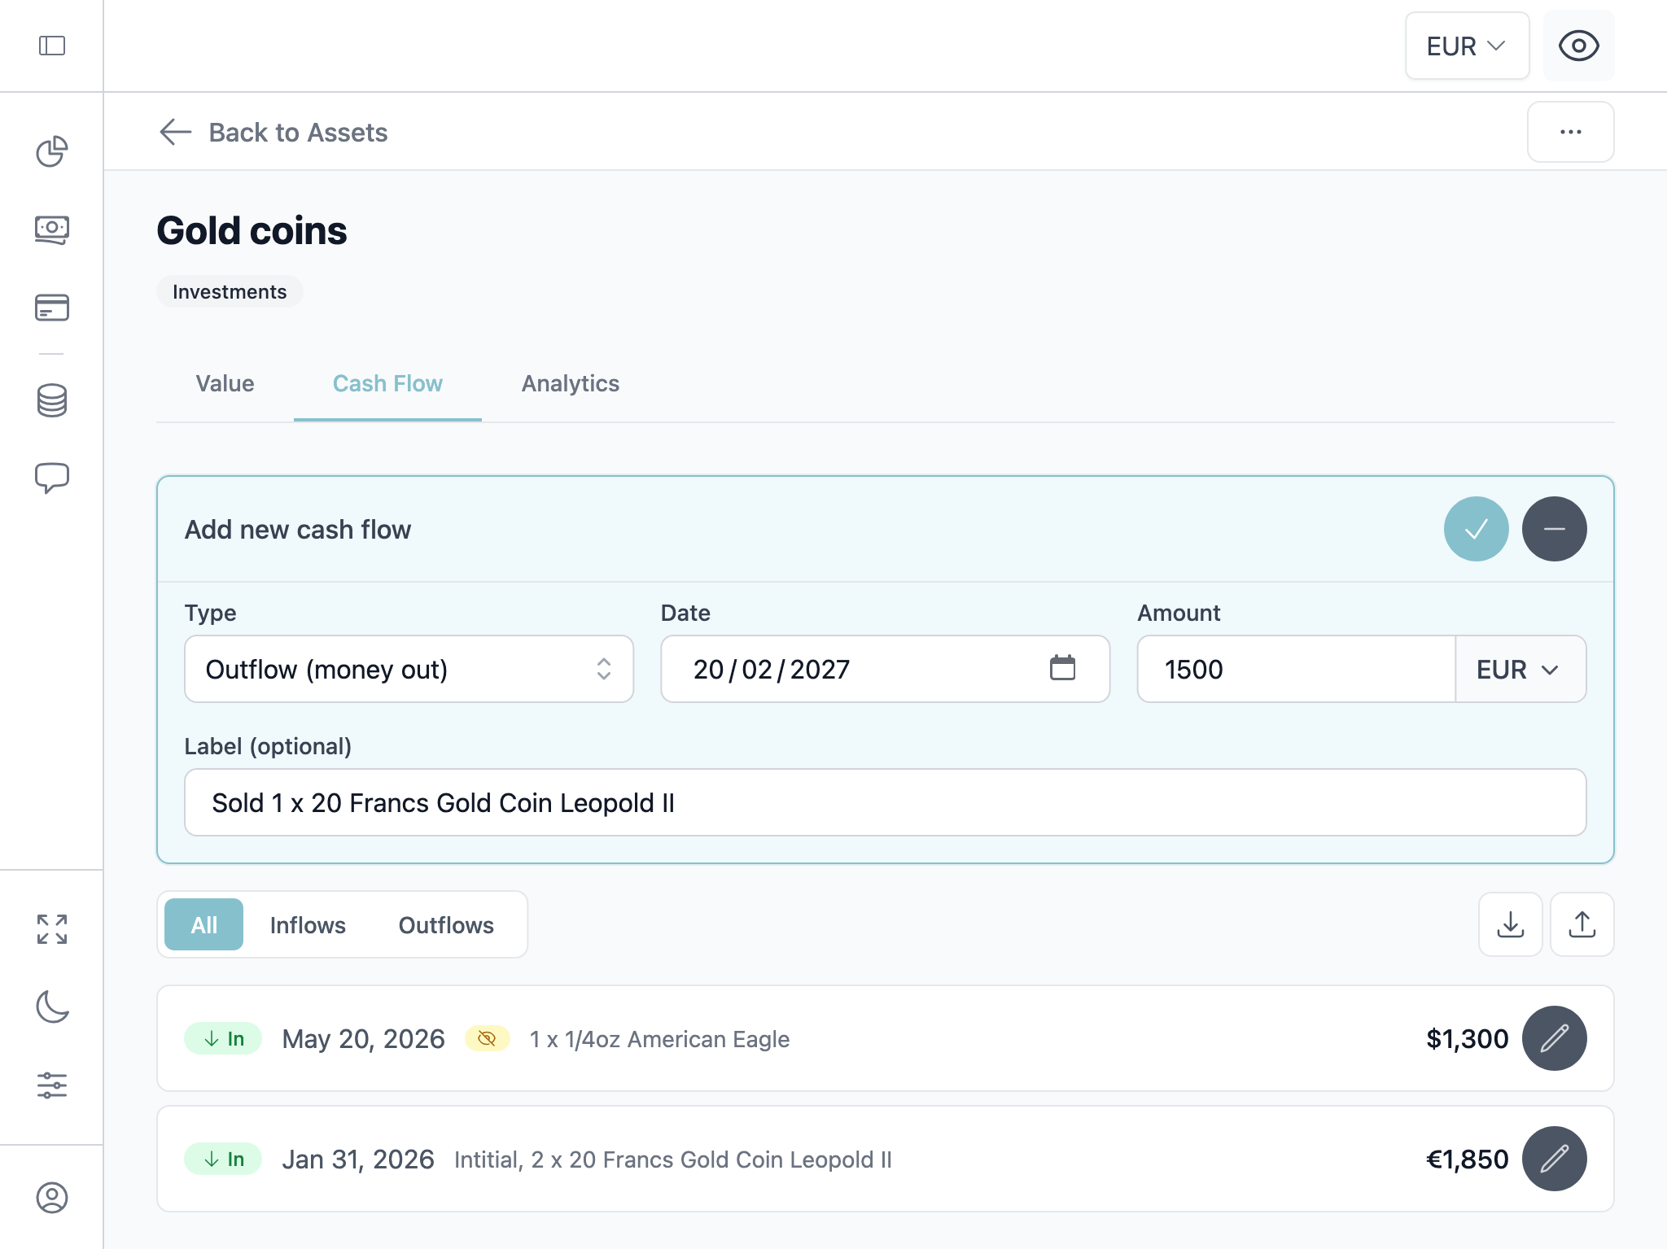Open the EUR currency dropdown at top right

pos(1466,46)
